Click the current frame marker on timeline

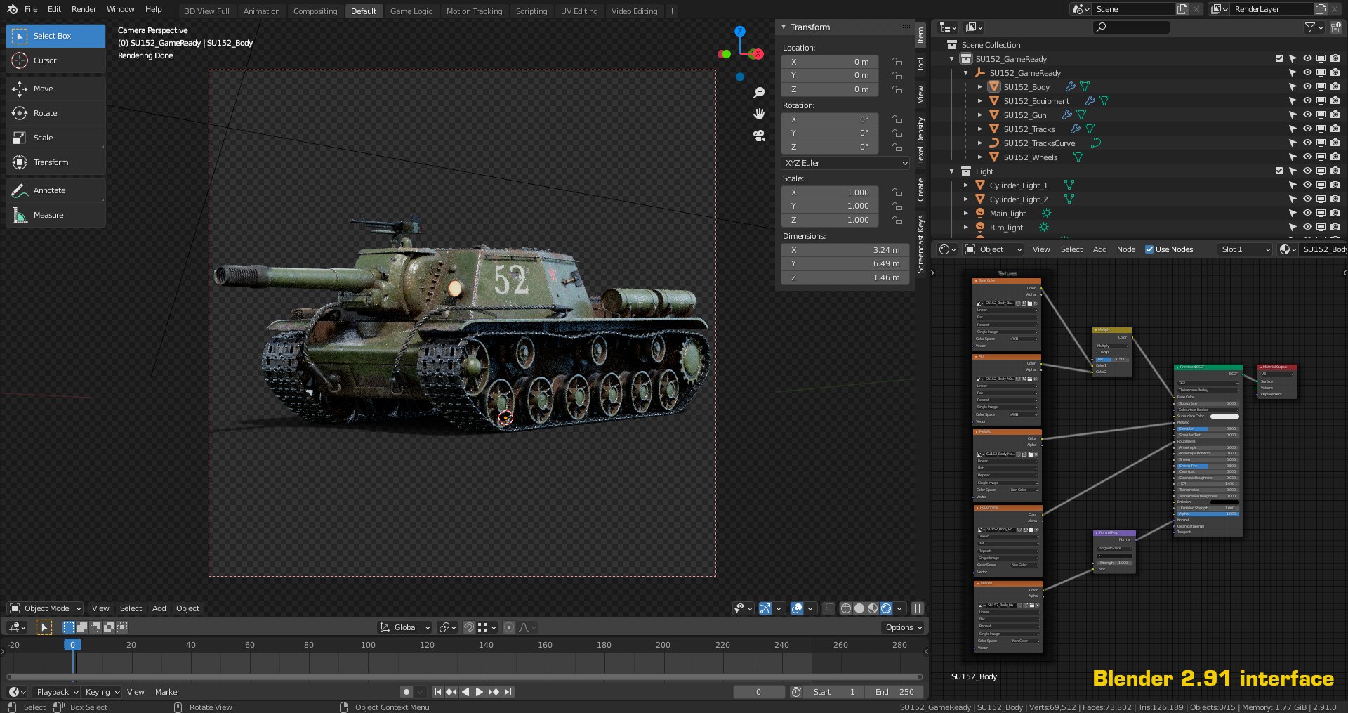point(72,645)
